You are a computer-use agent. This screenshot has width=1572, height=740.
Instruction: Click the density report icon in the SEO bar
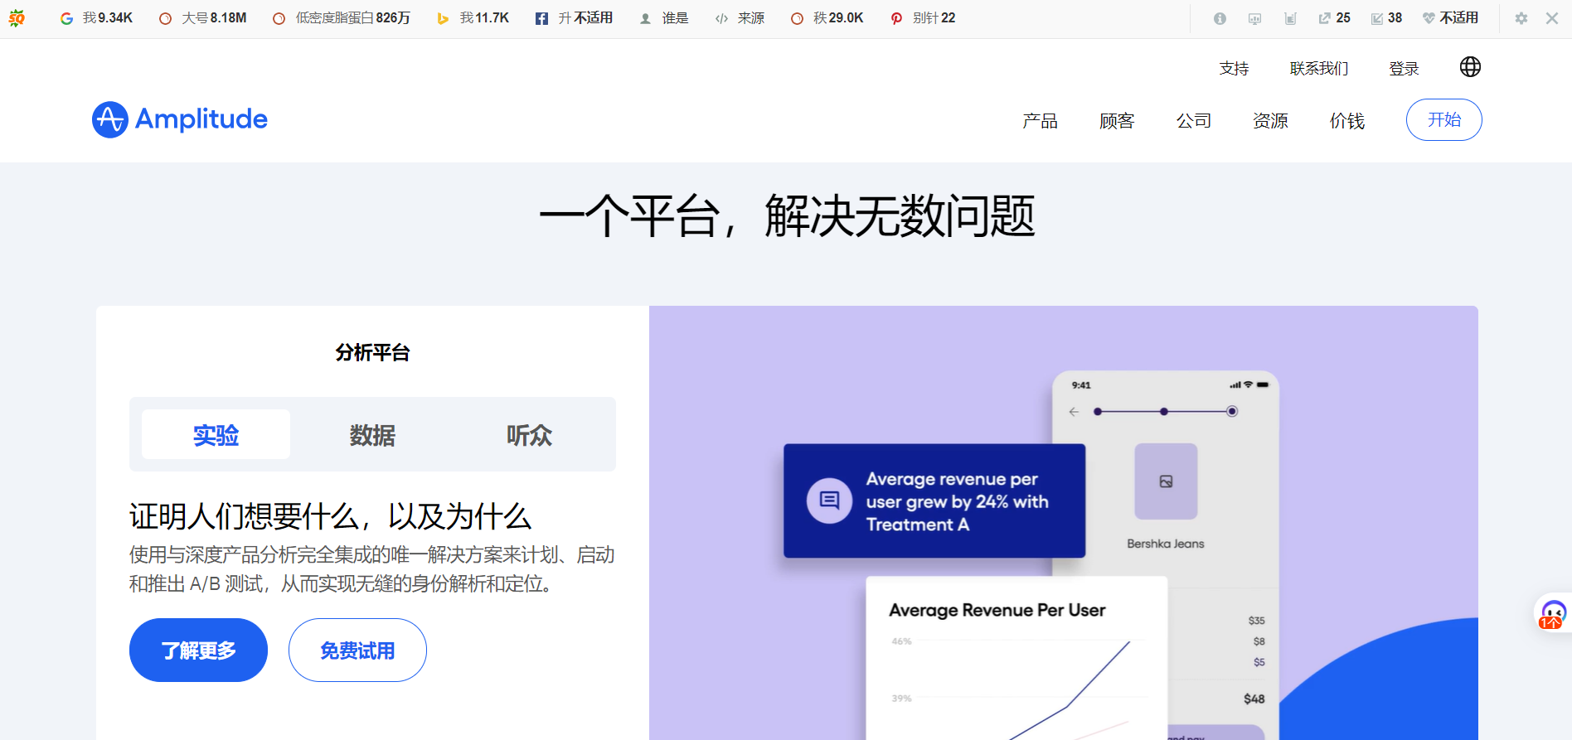coord(1290,18)
